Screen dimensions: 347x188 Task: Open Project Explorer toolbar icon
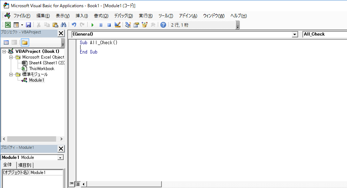[x=128, y=25]
